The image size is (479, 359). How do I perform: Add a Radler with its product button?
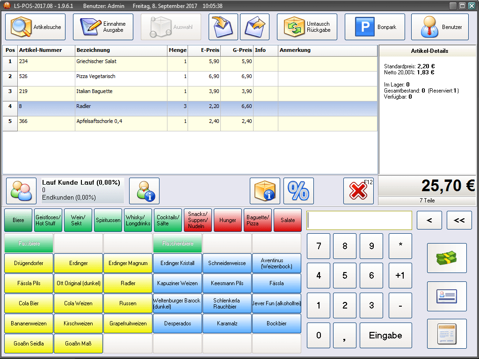coord(128,284)
